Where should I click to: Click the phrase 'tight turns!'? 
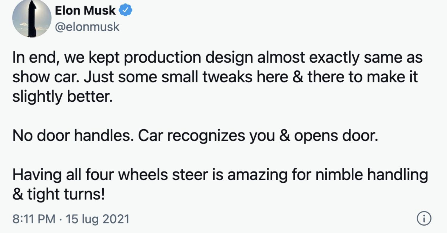coord(66,194)
